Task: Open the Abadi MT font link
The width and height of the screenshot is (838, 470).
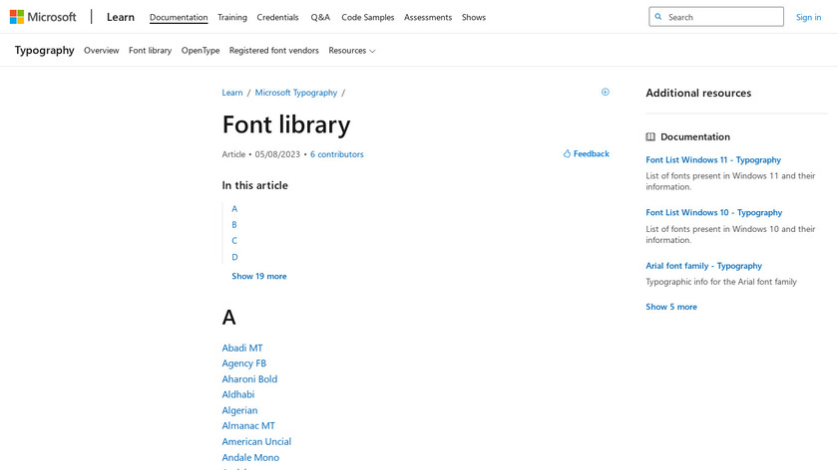Action: (x=242, y=348)
